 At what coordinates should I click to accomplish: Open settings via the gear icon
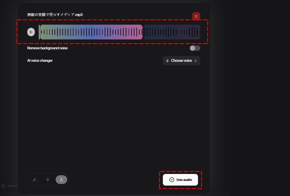(x=3, y=186)
